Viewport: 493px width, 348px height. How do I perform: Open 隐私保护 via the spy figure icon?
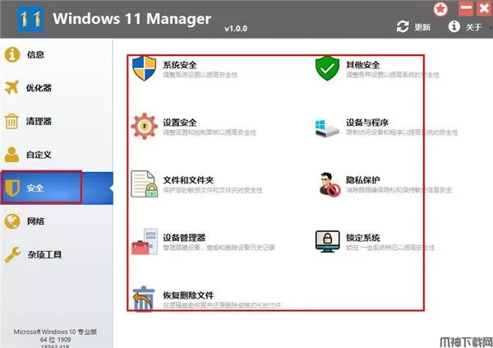[x=329, y=184]
